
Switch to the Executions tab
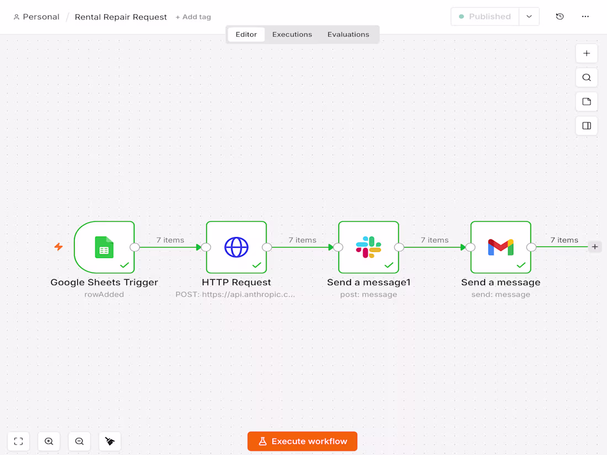tap(292, 34)
